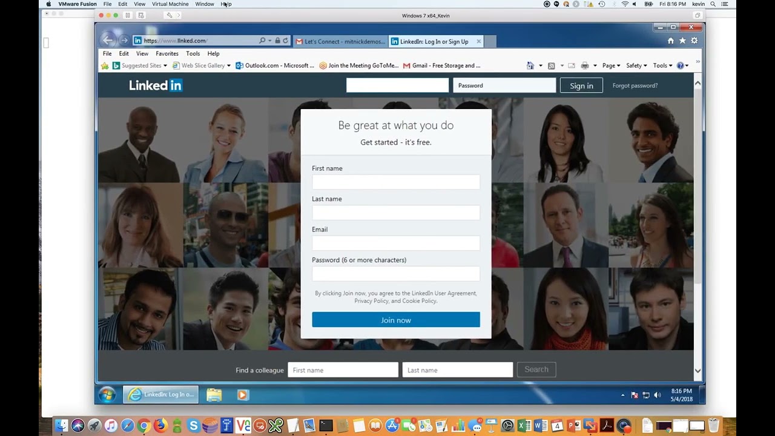
Task: Expand address bar search dropdown arrow
Action: click(269, 41)
